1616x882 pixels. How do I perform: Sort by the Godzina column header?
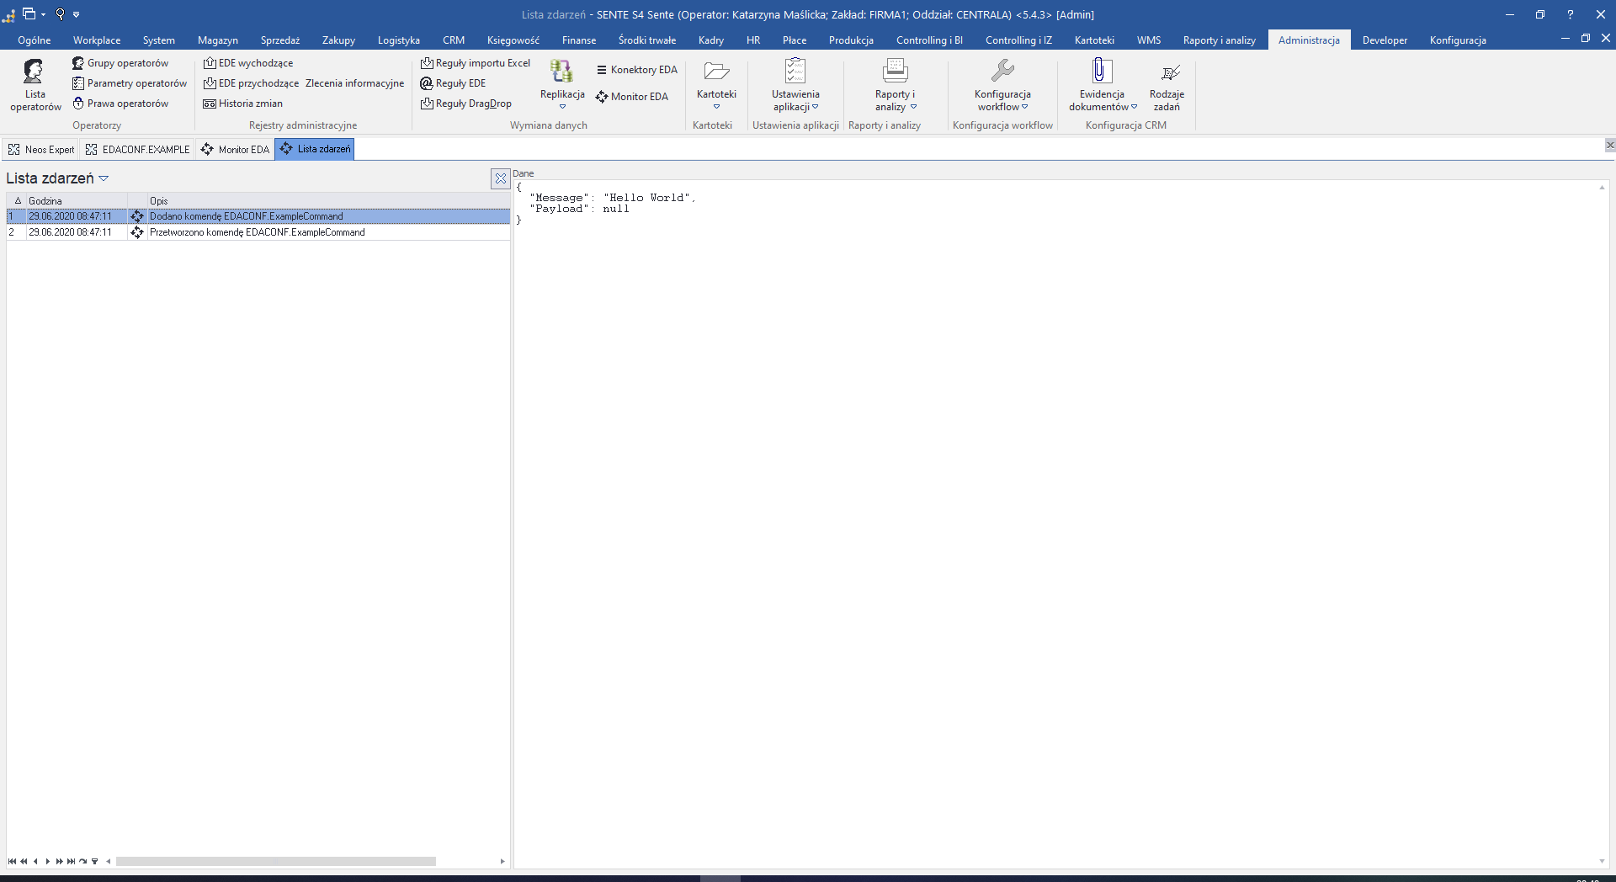(x=77, y=201)
